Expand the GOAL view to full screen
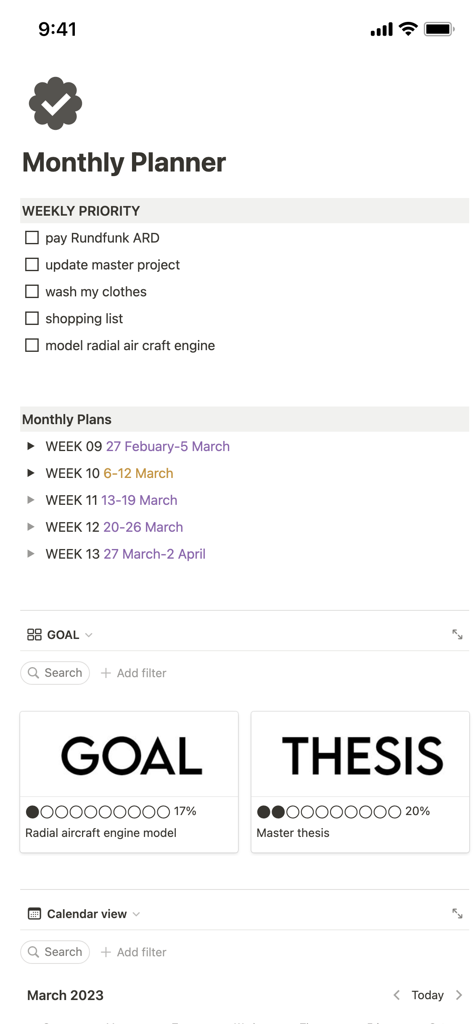Viewport: 473px width, 1024px height. coord(458,635)
